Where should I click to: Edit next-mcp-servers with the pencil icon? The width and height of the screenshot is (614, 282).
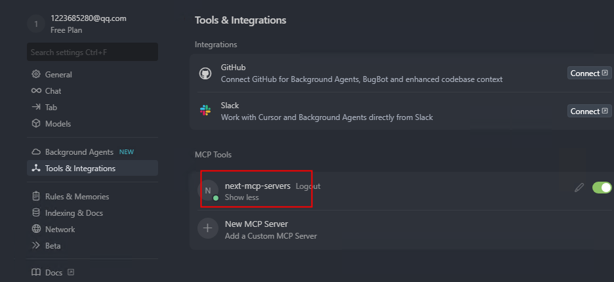coord(579,188)
